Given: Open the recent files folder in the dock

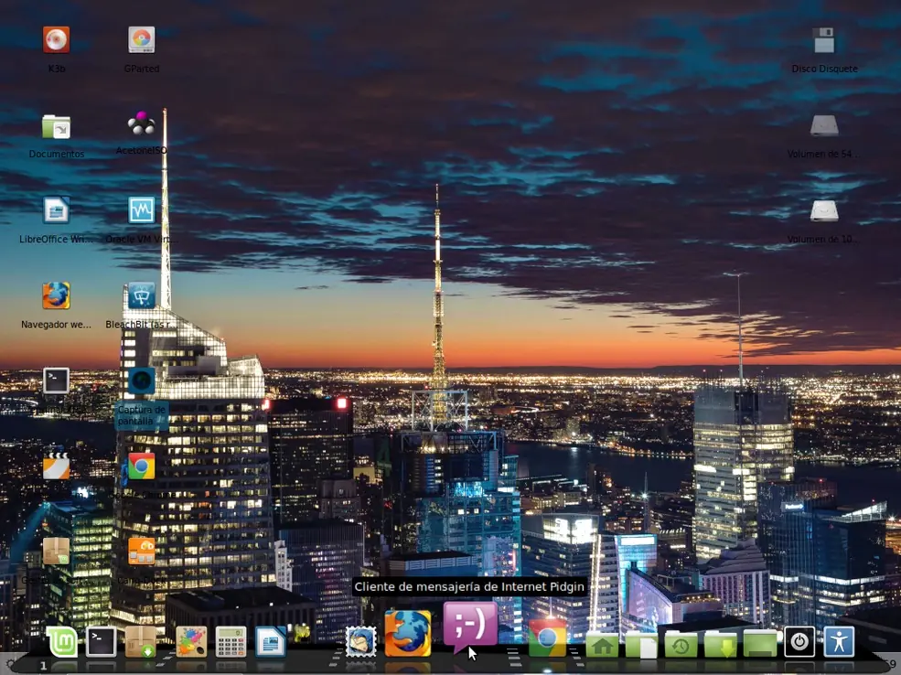Looking at the screenshot, I should tap(681, 643).
